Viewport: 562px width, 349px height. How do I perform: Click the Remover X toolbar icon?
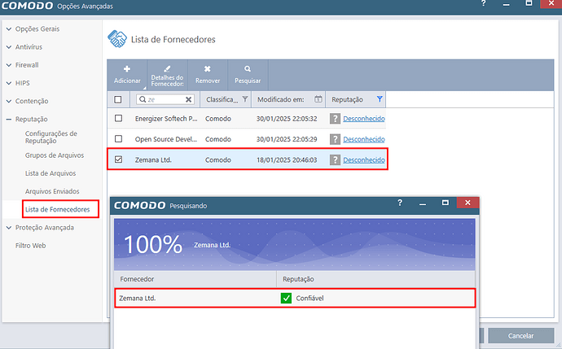(x=208, y=70)
